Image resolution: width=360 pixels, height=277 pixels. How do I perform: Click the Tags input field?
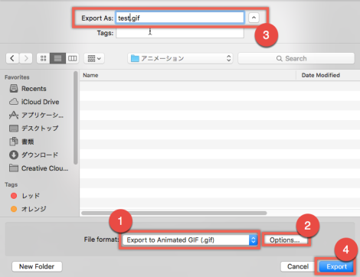click(x=180, y=33)
